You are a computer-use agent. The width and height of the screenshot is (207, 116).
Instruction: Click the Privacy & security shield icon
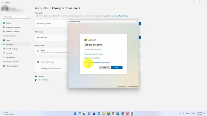[4, 62]
